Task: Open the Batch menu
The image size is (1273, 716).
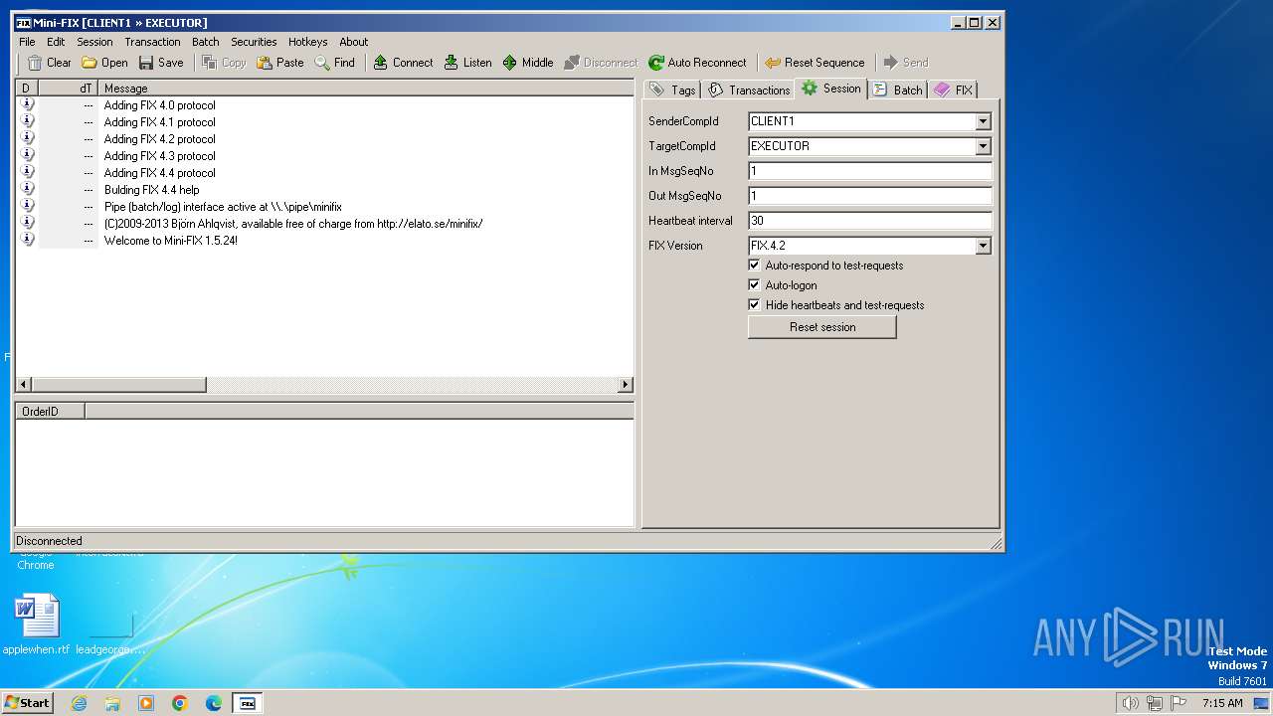Action: [x=206, y=42]
